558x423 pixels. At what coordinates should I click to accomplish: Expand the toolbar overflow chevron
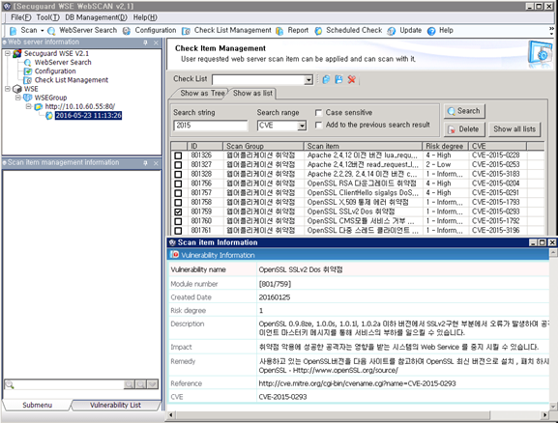[551, 31]
